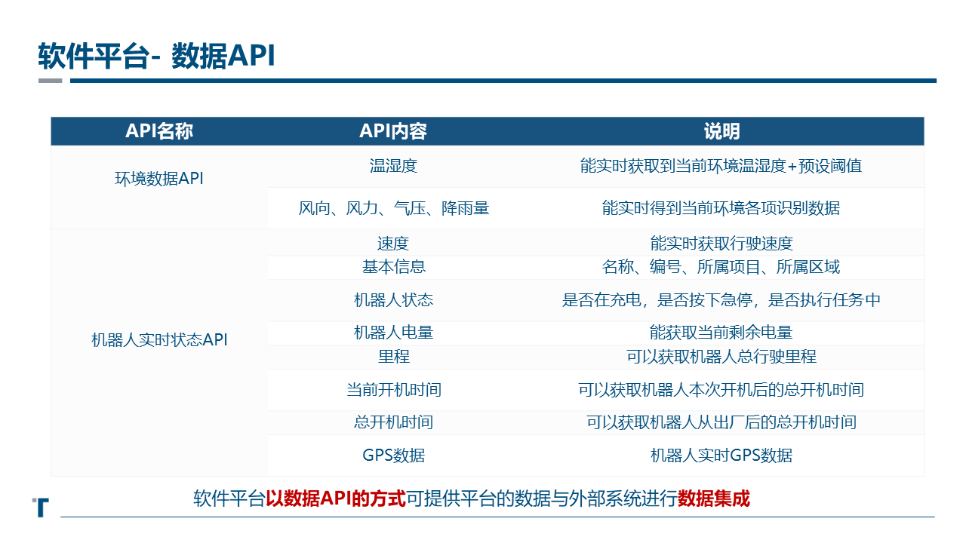
Task: Select the 速度 cell
Action: [x=393, y=243]
